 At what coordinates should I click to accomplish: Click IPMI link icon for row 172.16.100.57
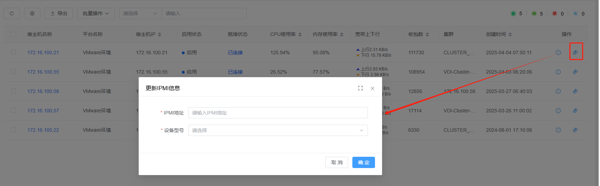pyautogui.click(x=575, y=111)
